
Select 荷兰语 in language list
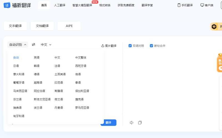[x=59, y=99]
